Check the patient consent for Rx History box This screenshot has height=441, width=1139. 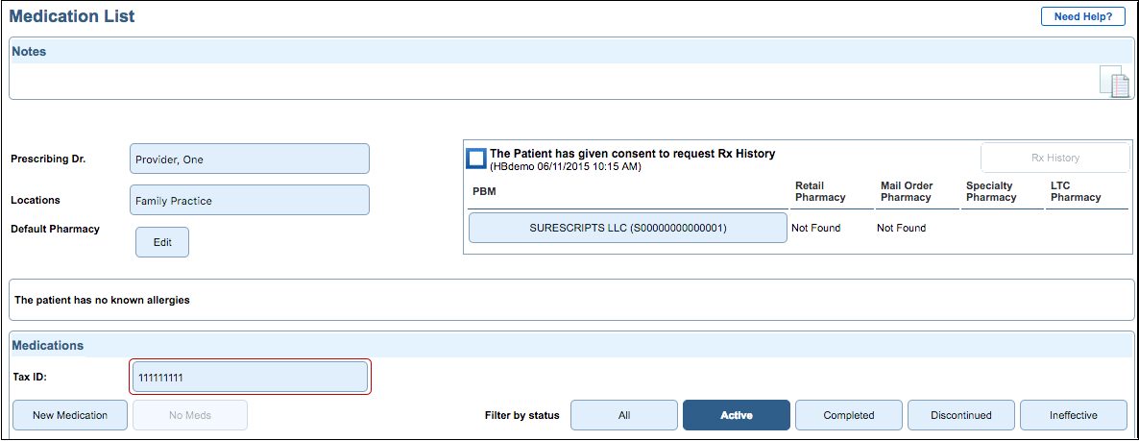point(475,159)
